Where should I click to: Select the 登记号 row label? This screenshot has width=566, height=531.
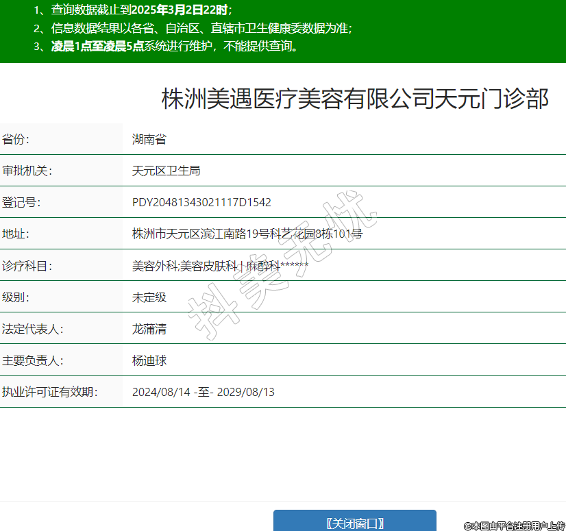(22, 203)
